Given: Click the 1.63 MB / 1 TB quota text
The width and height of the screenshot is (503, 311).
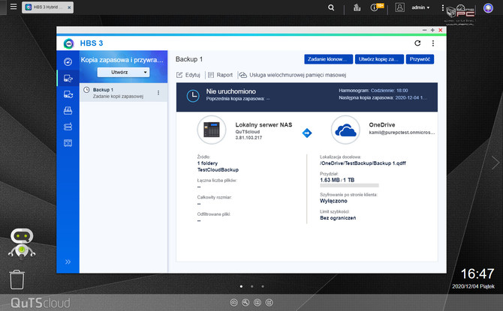Looking at the screenshot, I should point(337,180).
